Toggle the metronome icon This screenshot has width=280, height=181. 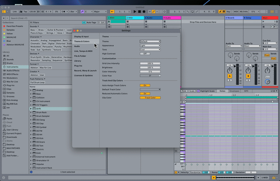pos(63,12)
